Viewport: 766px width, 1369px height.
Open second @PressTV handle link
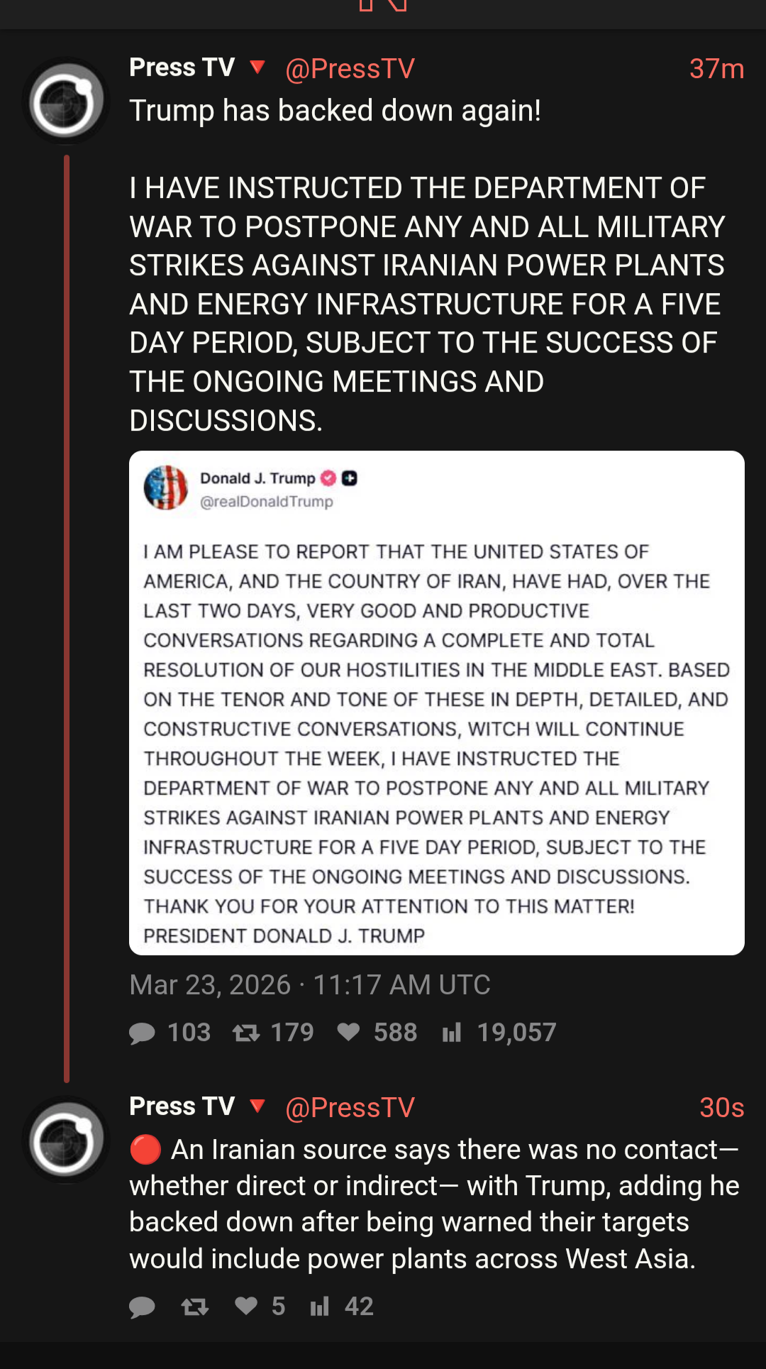point(350,1107)
